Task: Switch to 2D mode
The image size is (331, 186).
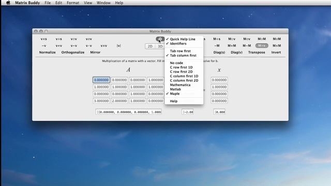Action: (x=150, y=47)
